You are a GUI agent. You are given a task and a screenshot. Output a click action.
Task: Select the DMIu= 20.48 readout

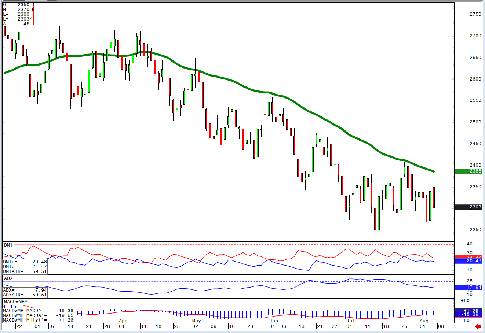pos(25,262)
